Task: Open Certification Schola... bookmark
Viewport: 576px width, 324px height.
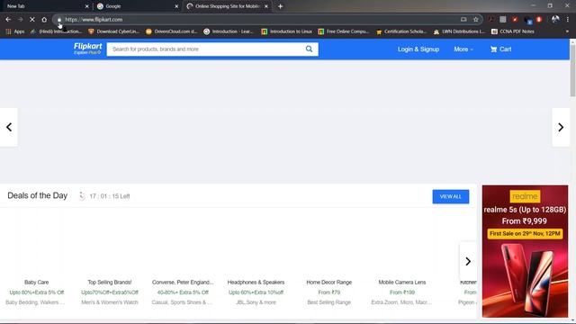Action: click(401, 31)
